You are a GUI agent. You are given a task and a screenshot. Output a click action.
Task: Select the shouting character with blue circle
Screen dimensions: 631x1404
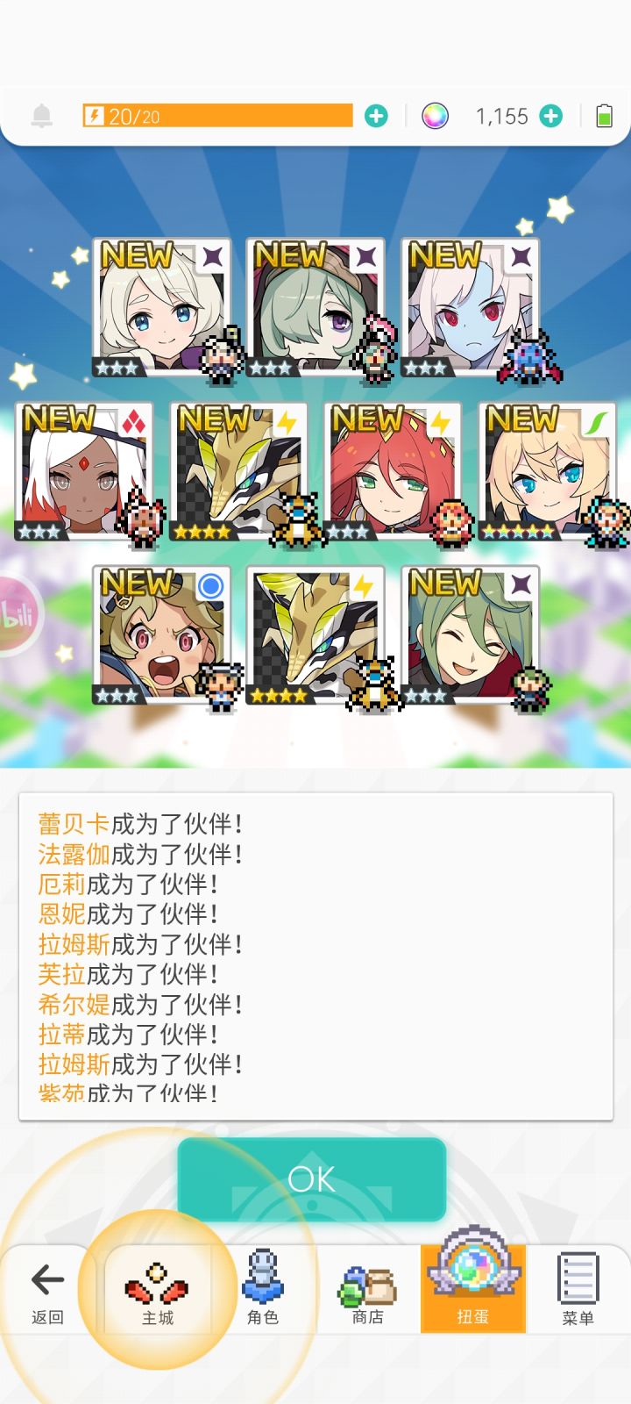[161, 635]
